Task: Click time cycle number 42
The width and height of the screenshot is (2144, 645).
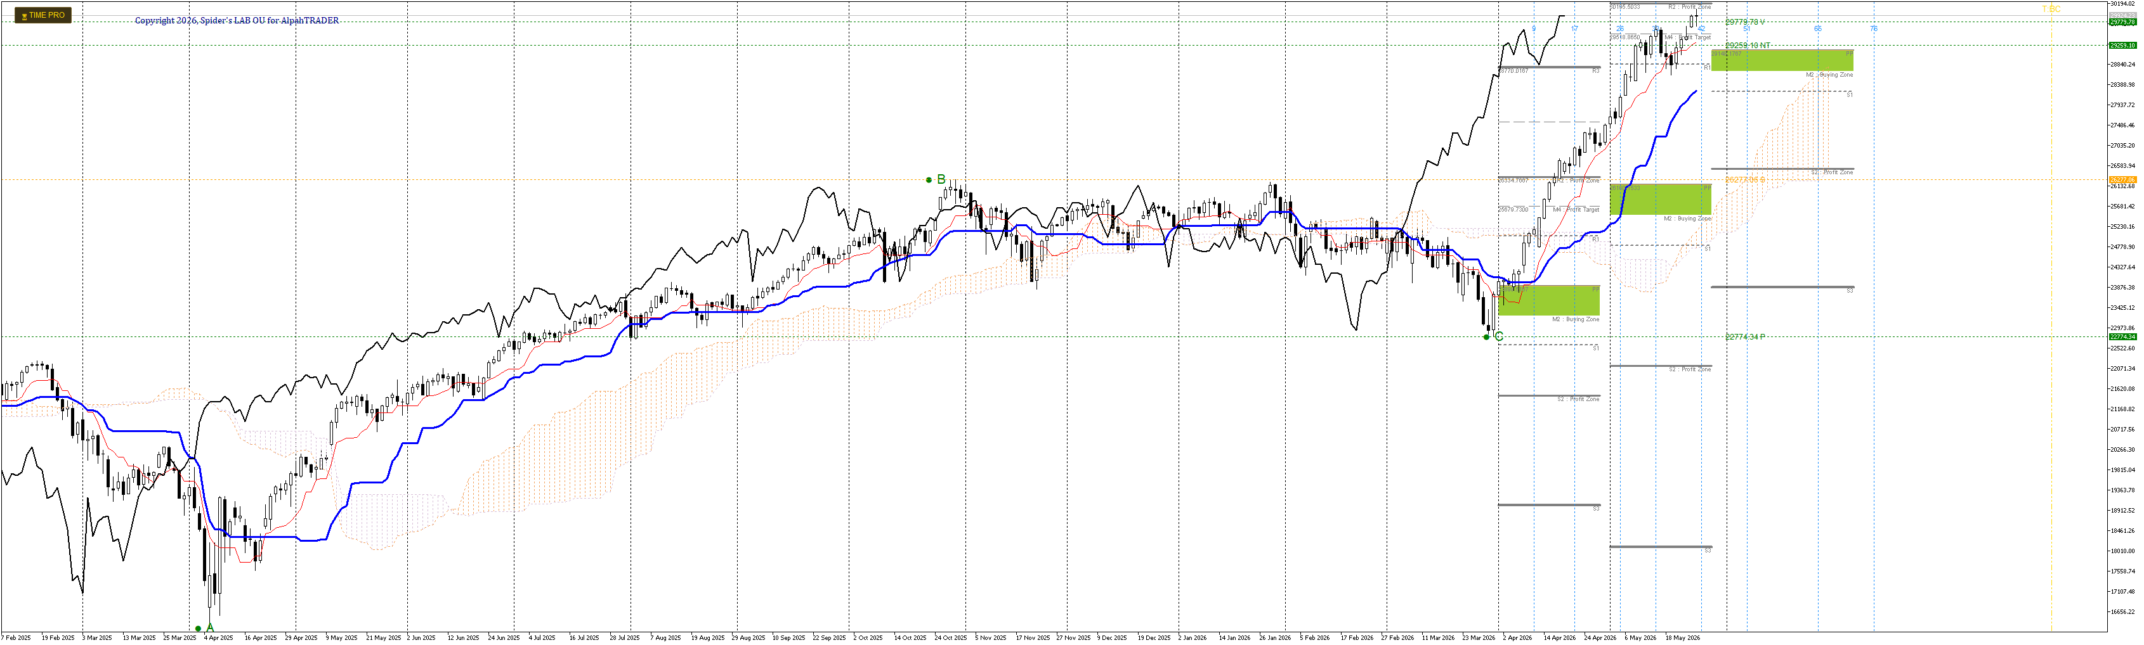Action: (1701, 29)
